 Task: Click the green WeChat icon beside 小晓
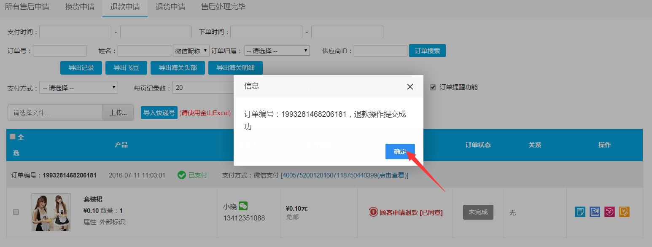click(x=243, y=206)
